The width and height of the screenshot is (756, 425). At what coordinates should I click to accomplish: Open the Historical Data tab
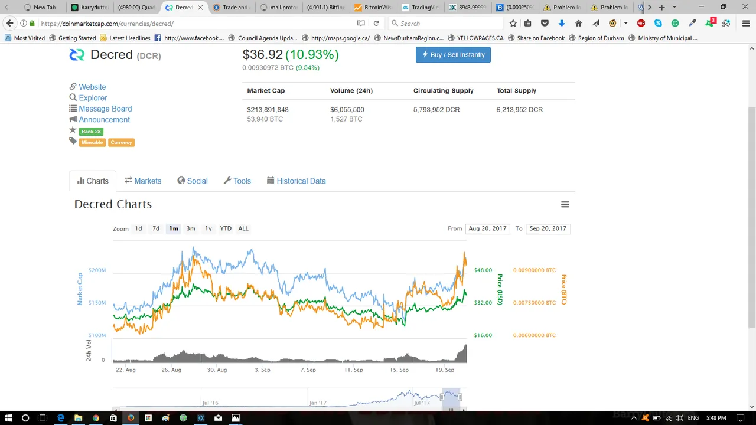click(296, 181)
